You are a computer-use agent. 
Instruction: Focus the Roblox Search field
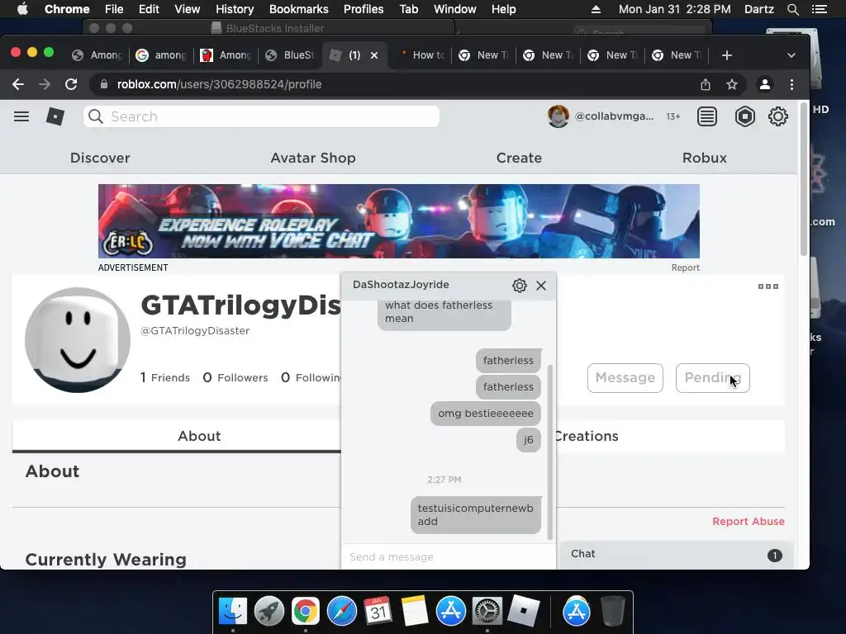coord(261,116)
